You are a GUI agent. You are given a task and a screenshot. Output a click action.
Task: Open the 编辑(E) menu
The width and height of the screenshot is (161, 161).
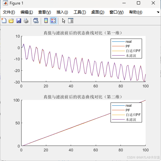coord(27,12)
